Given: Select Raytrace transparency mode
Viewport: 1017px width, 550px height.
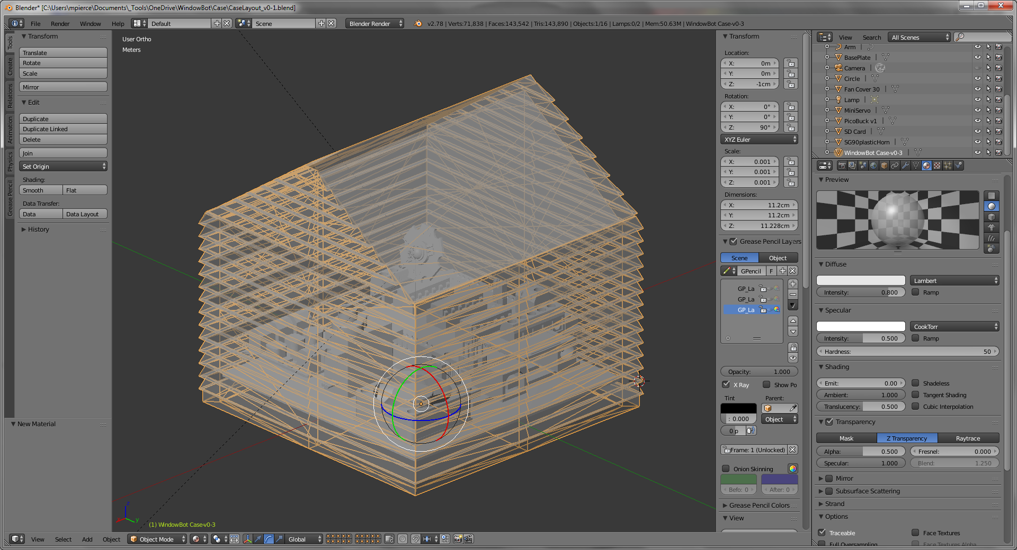Looking at the screenshot, I should click(968, 438).
